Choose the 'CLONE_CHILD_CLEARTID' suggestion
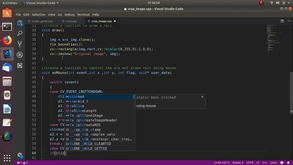This screenshot has height=165, width=293. coord(99,144)
